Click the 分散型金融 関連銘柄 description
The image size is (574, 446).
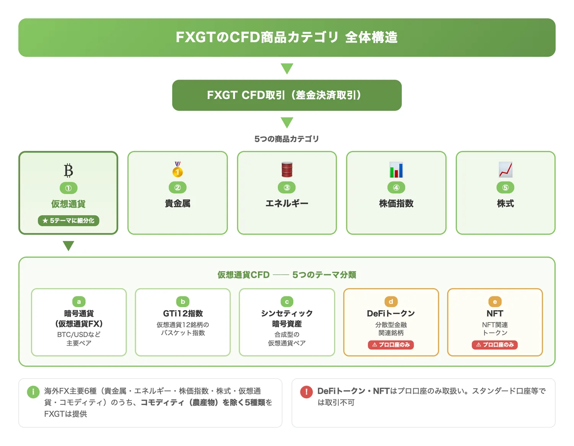coord(391,329)
